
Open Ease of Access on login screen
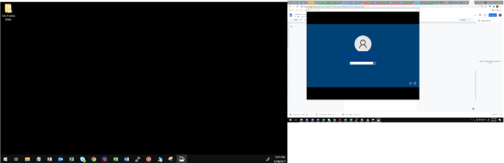click(410, 83)
